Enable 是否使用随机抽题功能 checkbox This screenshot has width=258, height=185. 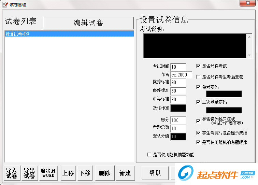click(x=149, y=155)
